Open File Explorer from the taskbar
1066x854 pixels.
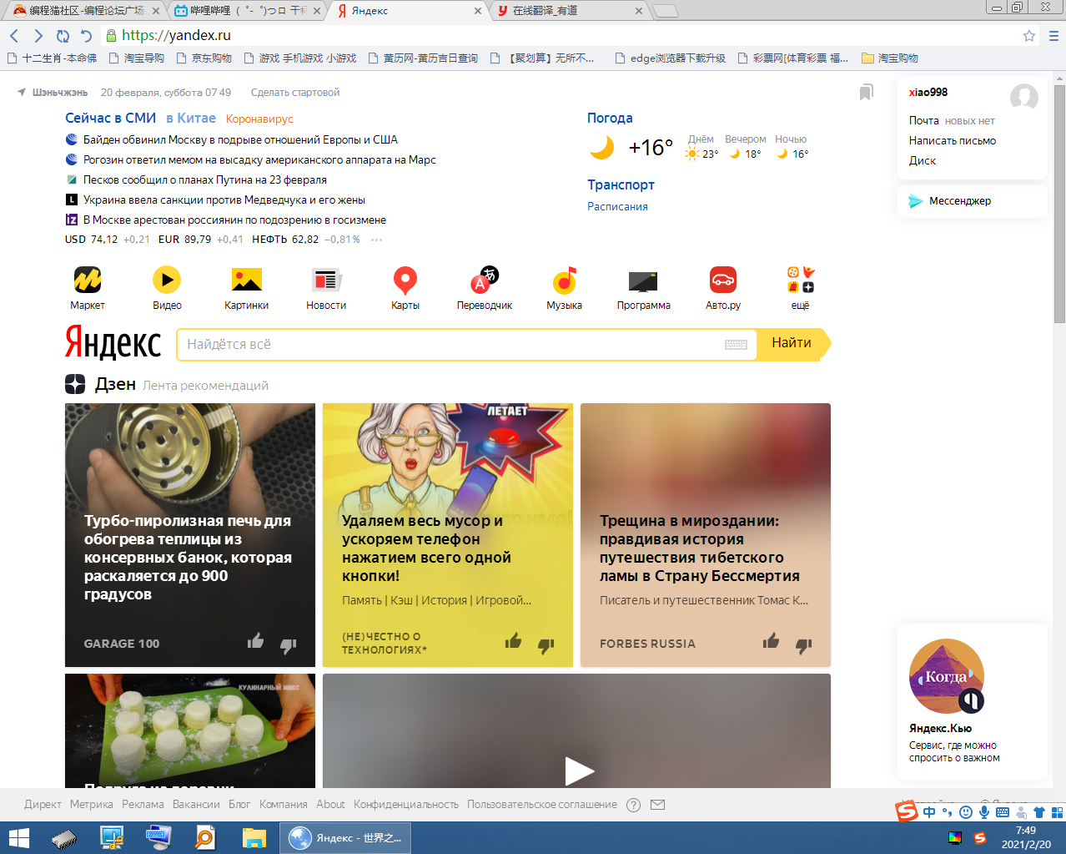point(254,838)
